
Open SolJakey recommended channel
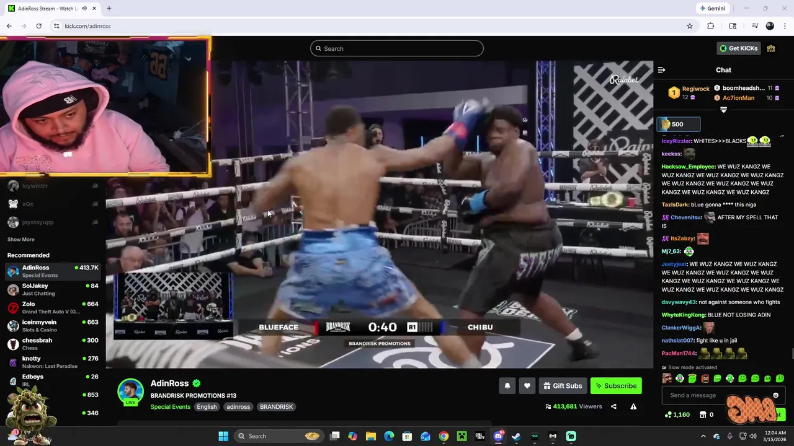point(53,289)
